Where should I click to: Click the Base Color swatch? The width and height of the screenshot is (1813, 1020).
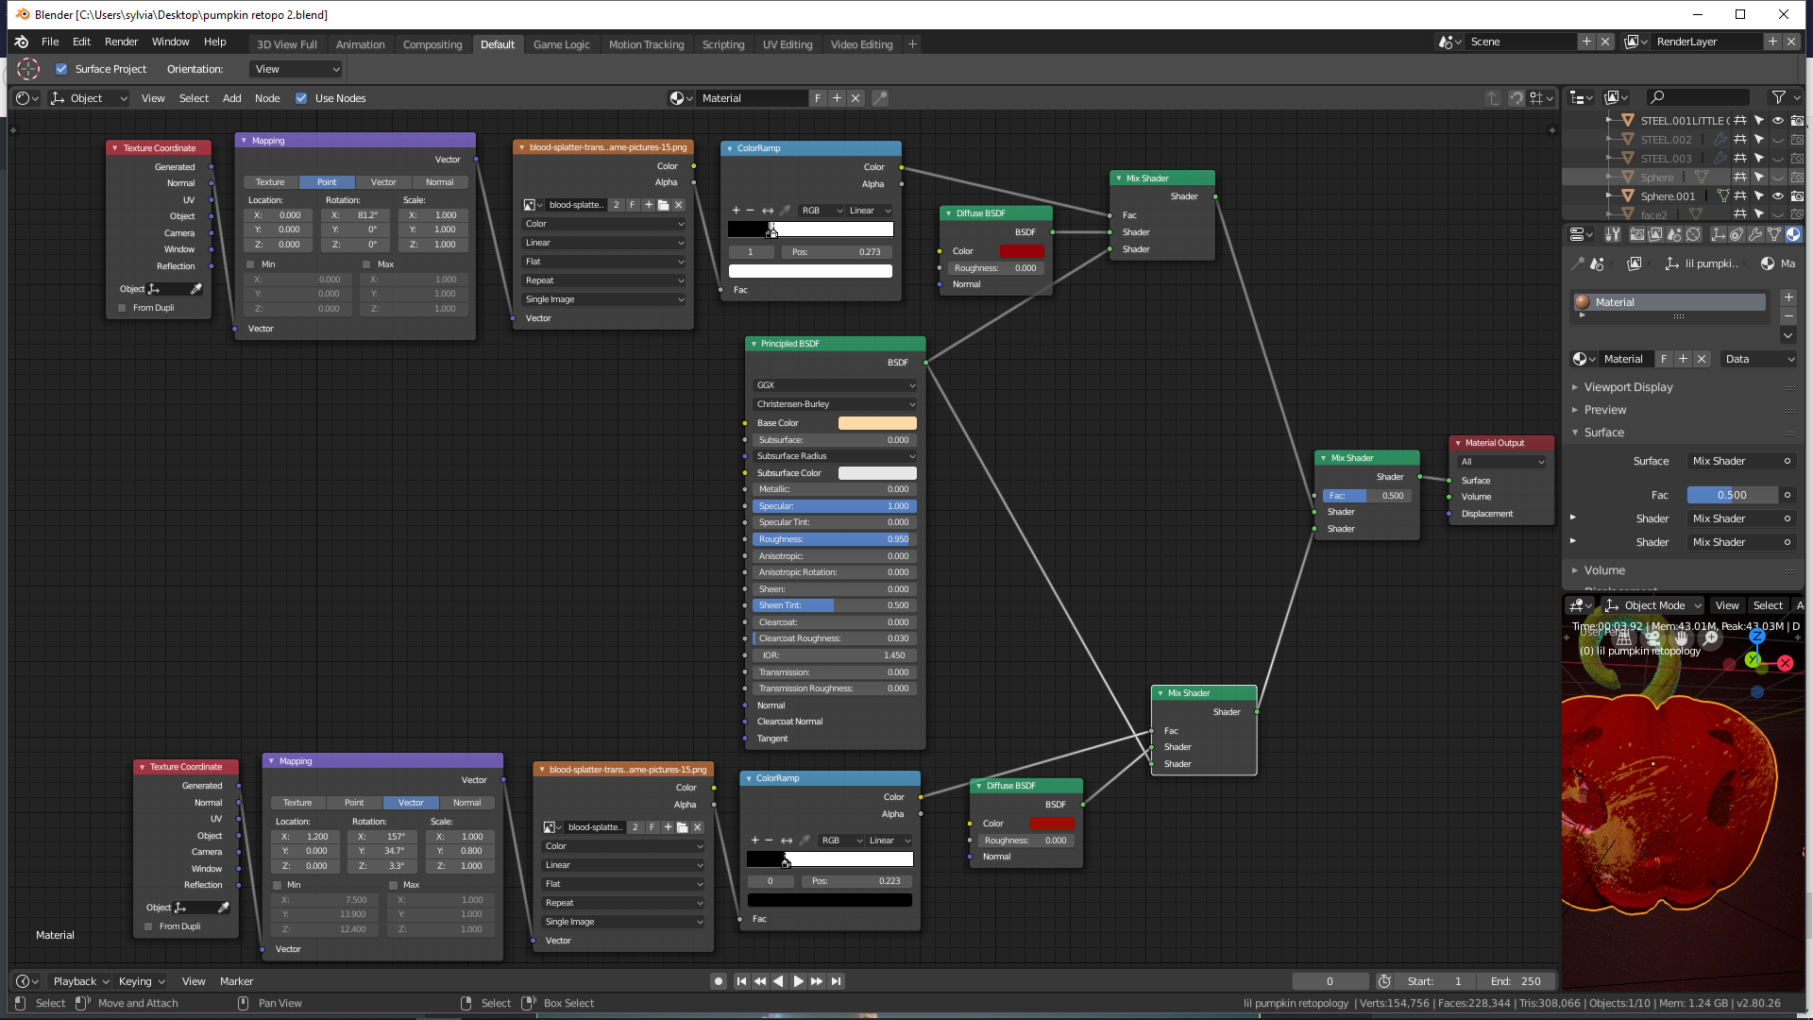click(877, 423)
